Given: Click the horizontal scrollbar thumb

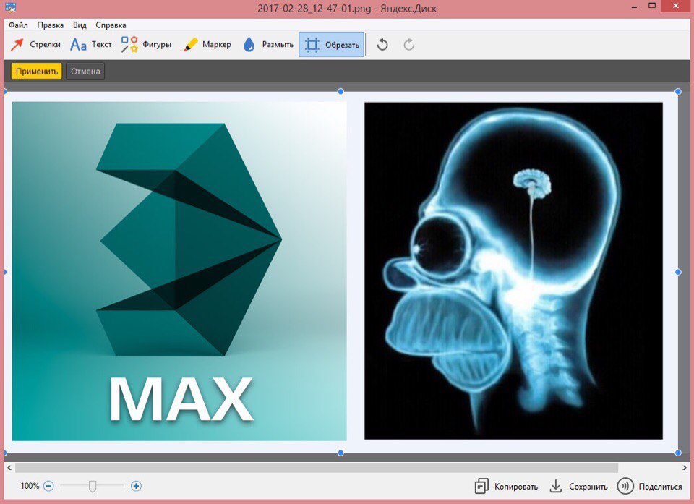Looking at the screenshot, I should pos(317,468).
